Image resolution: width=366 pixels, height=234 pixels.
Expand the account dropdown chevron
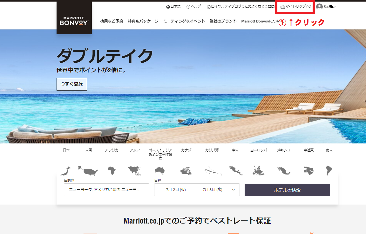pos(334,7)
